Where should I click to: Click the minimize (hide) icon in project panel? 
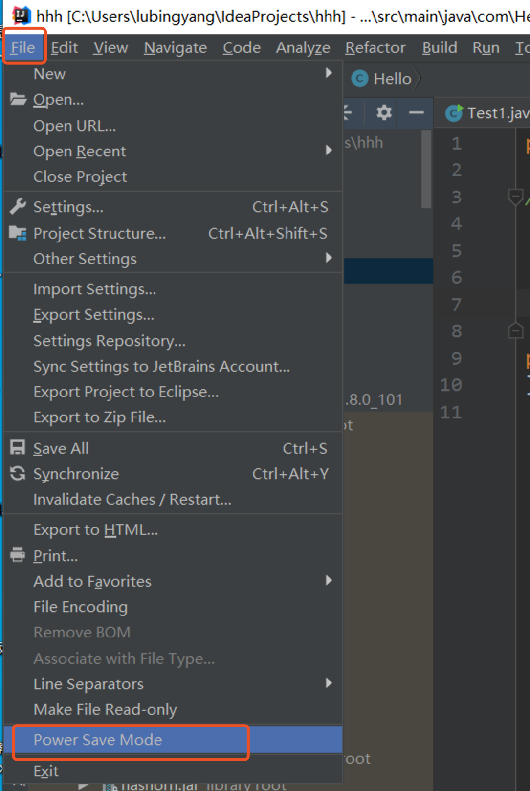click(416, 113)
